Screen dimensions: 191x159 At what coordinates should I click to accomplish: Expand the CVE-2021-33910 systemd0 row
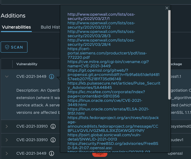(7, 126)
